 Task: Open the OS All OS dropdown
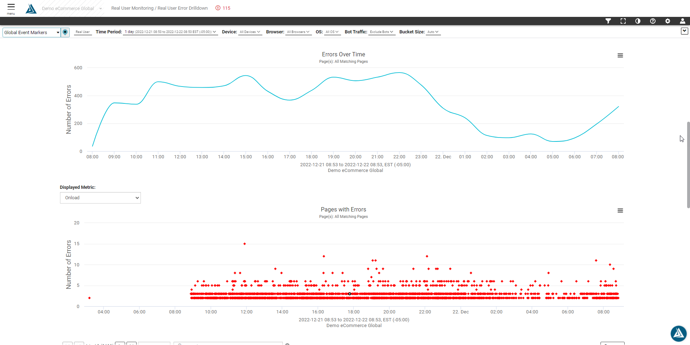click(x=332, y=32)
